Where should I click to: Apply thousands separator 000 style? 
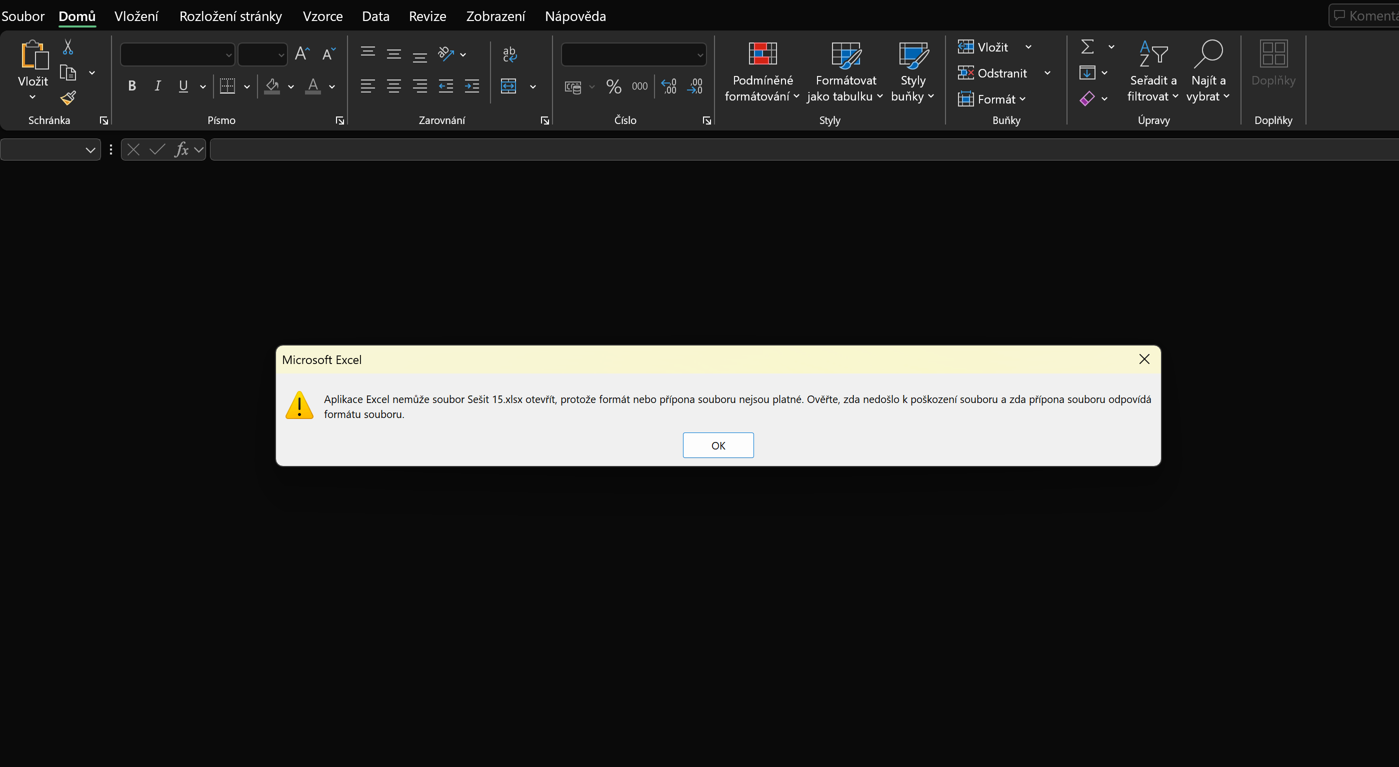[x=640, y=86]
